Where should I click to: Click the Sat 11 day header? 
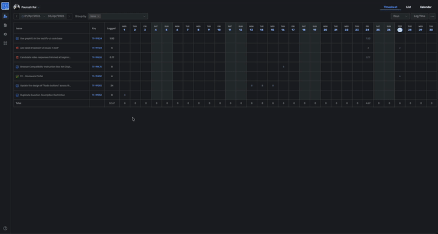pos(230,29)
